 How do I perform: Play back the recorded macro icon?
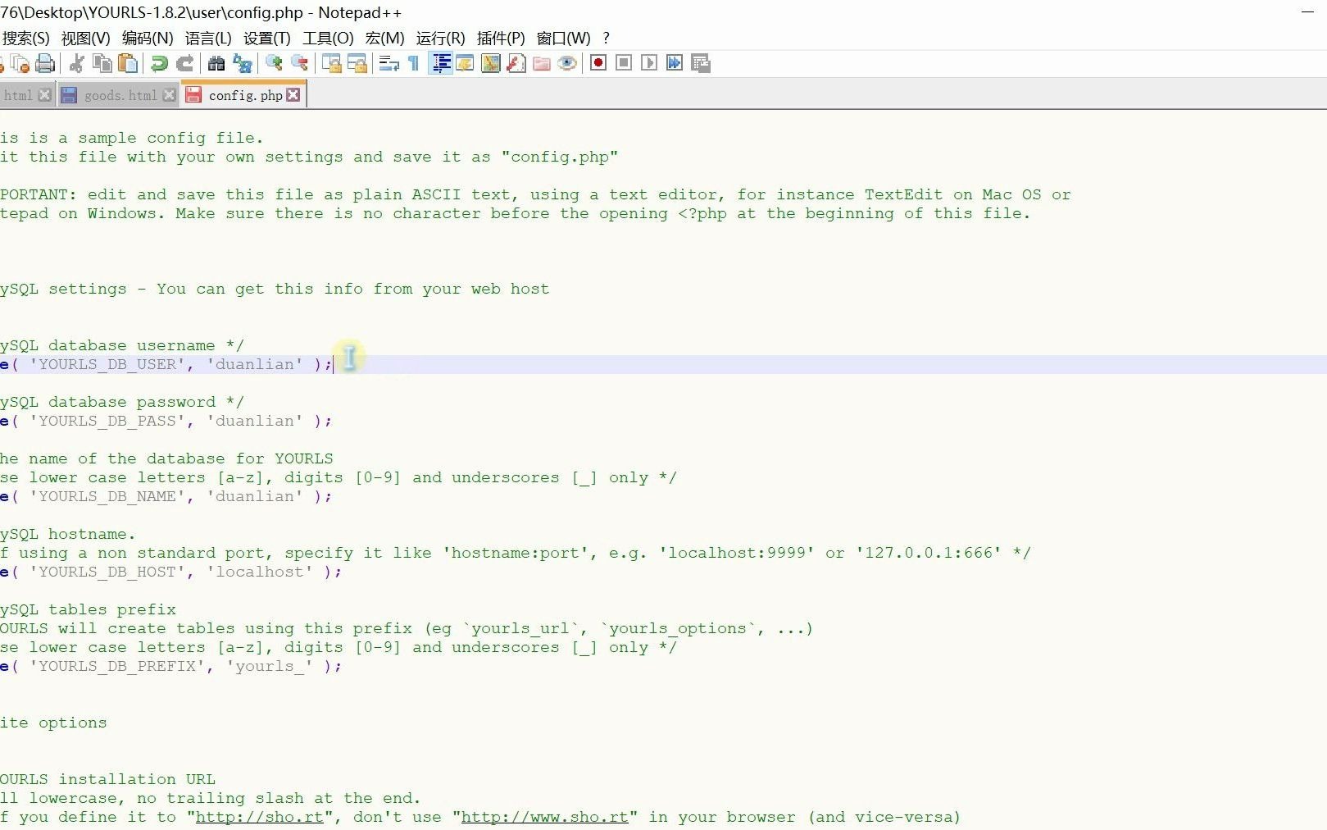click(649, 63)
